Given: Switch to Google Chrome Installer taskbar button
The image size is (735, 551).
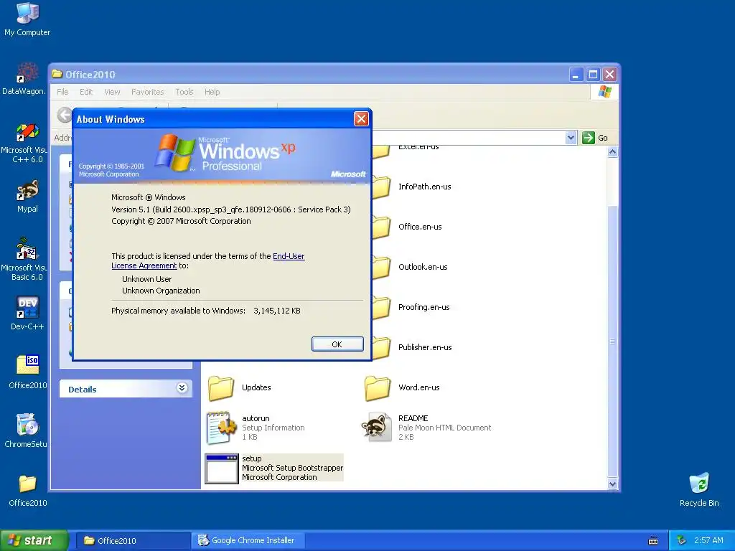Looking at the screenshot, I should pyautogui.click(x=248, y=541).
